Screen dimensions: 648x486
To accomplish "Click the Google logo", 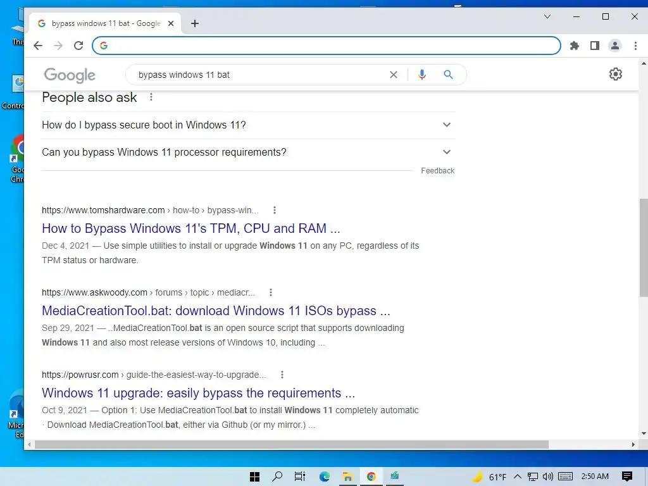I will point(70,75).
